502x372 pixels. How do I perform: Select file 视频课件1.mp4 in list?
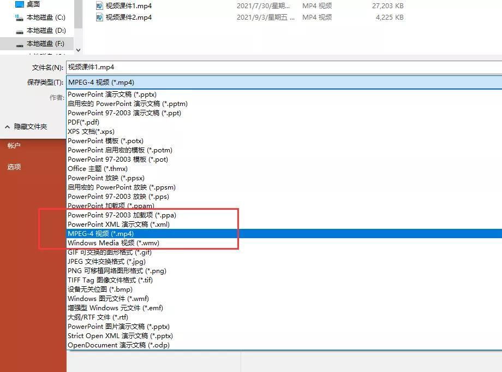click(x=129, y=6)
